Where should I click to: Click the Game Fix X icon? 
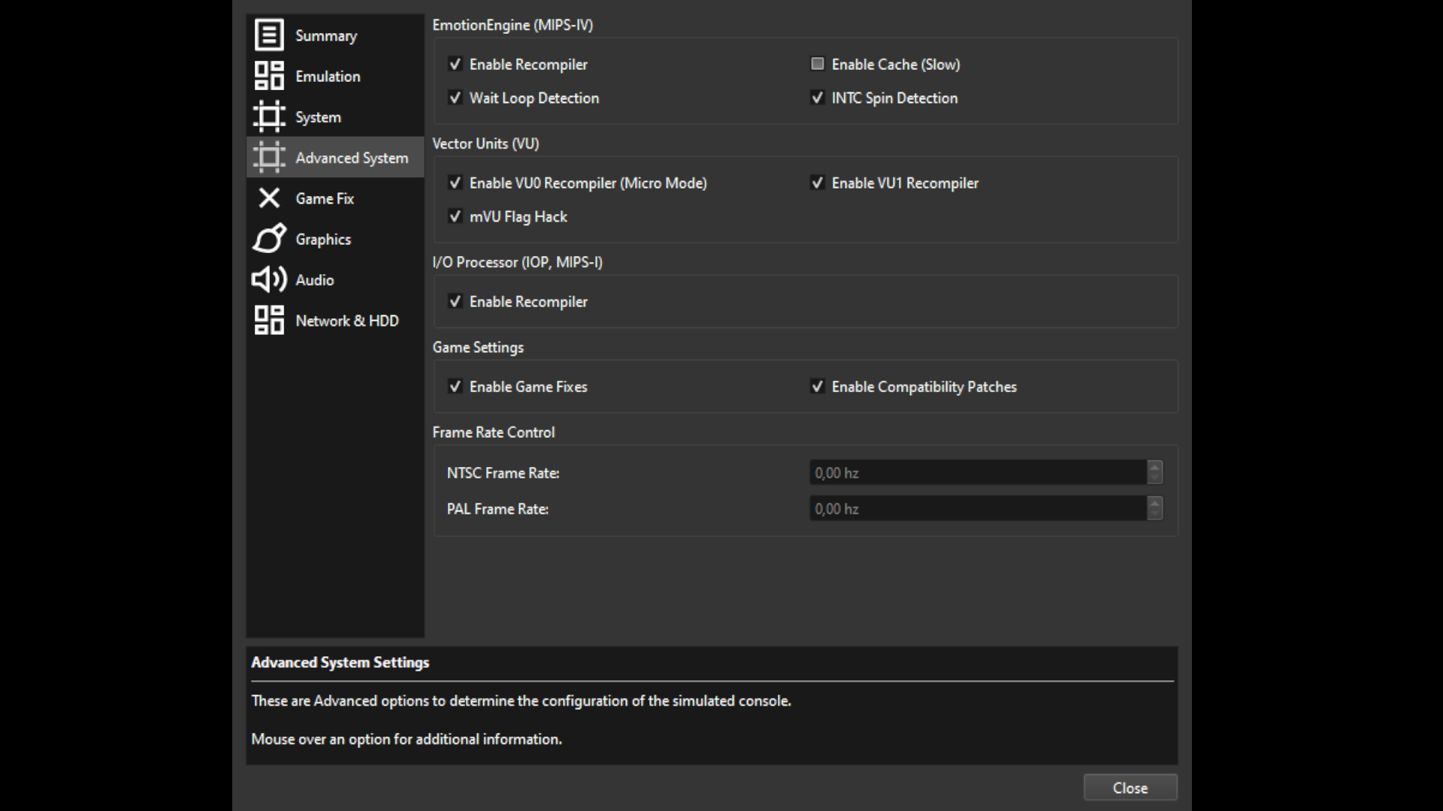268,197
